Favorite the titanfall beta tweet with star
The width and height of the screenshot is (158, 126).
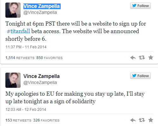click(151, 57)
